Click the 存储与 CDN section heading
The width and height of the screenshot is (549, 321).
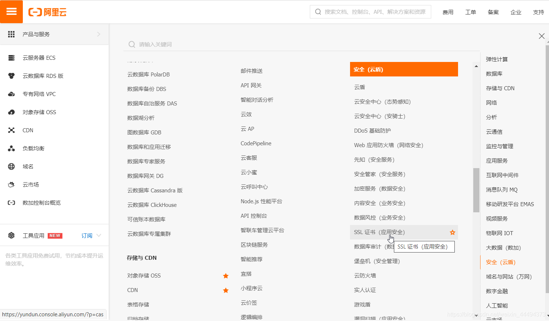[x=142, y=258]
